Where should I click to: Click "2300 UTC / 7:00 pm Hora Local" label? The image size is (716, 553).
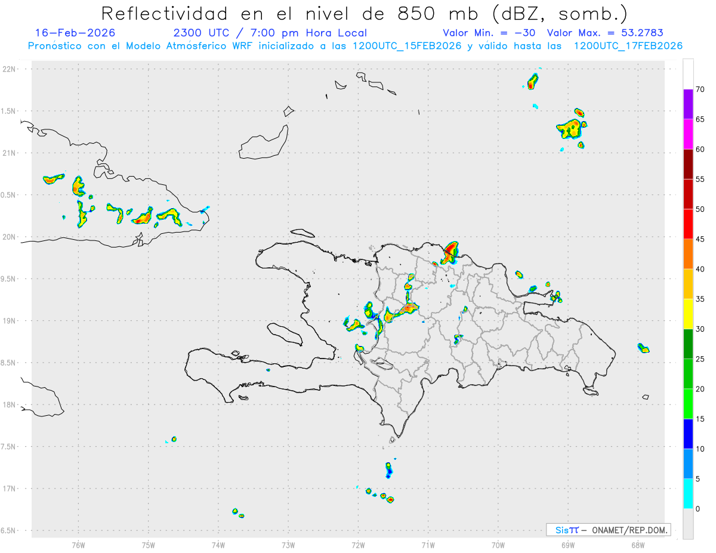(270, 33)
